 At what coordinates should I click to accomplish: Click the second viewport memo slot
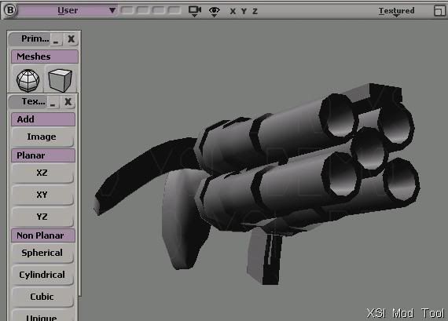pos(142,10)
